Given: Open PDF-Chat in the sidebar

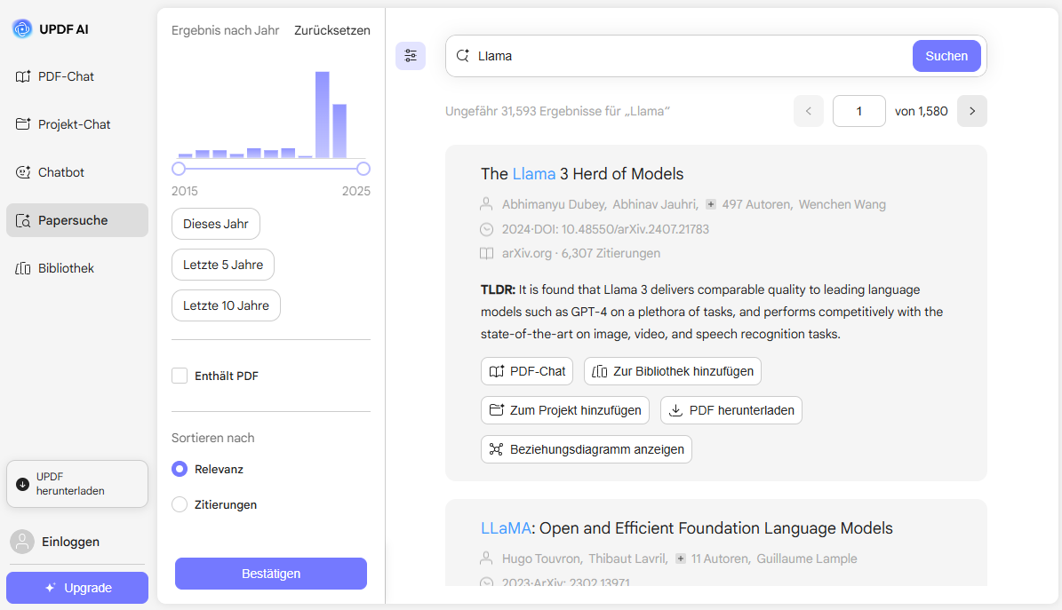Looking at the screenshot, I should (77, 76).
